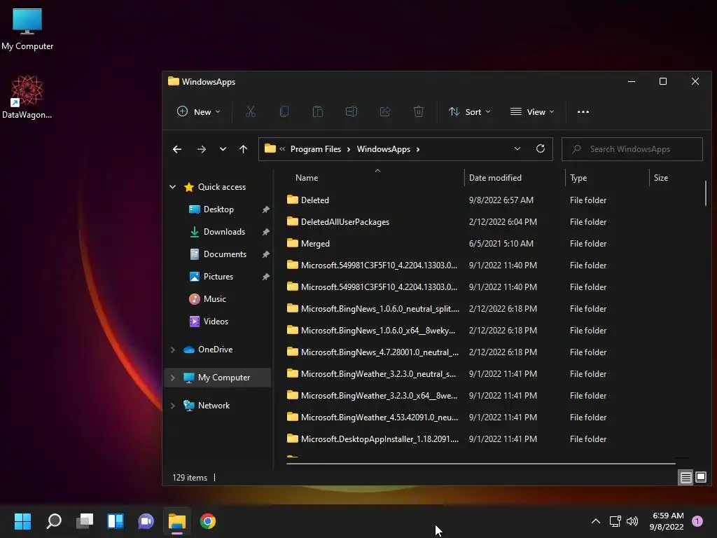
Task: Expand the OneDrive tree node
Action: point(172,350)
